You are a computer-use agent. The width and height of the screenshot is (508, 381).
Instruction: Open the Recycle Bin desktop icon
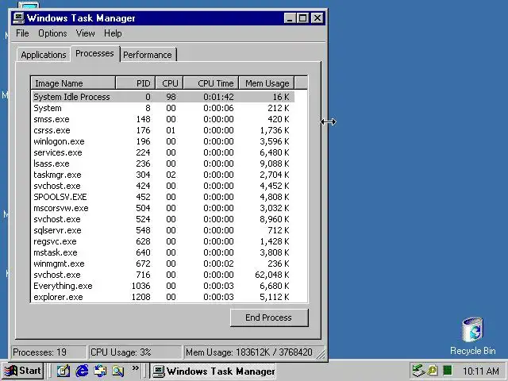(x=473, y=336)
